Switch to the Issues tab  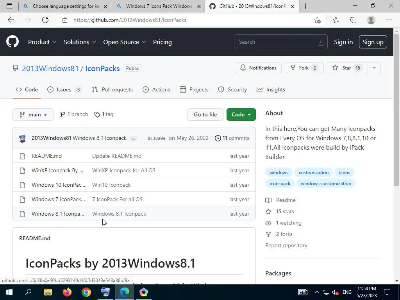pos(64,89)
